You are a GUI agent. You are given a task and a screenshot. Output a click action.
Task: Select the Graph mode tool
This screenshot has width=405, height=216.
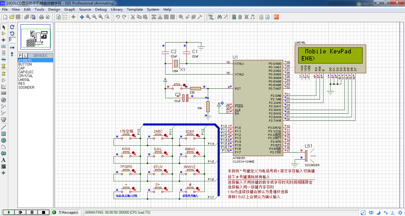pyautogui.click(x=4, y=87)
